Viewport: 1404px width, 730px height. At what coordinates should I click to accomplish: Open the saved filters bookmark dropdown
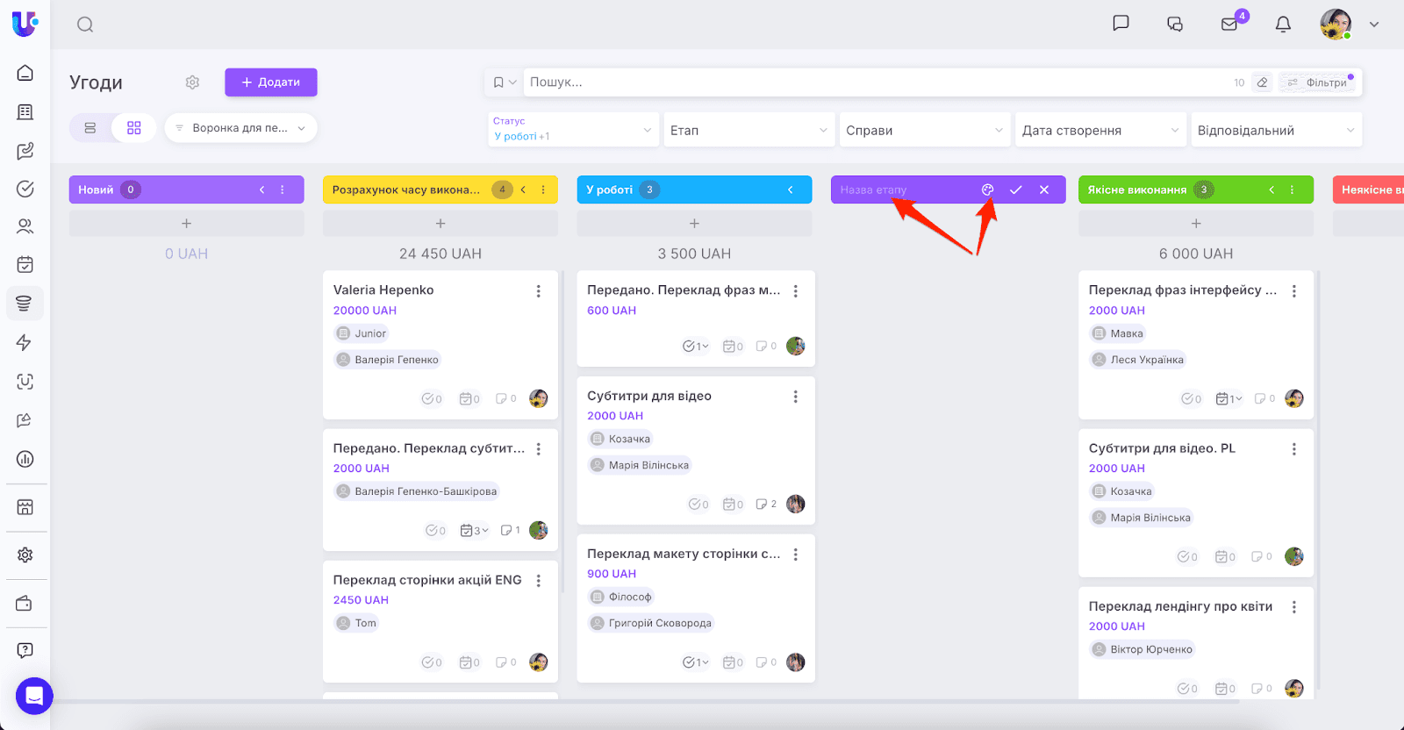click(505, 82)
